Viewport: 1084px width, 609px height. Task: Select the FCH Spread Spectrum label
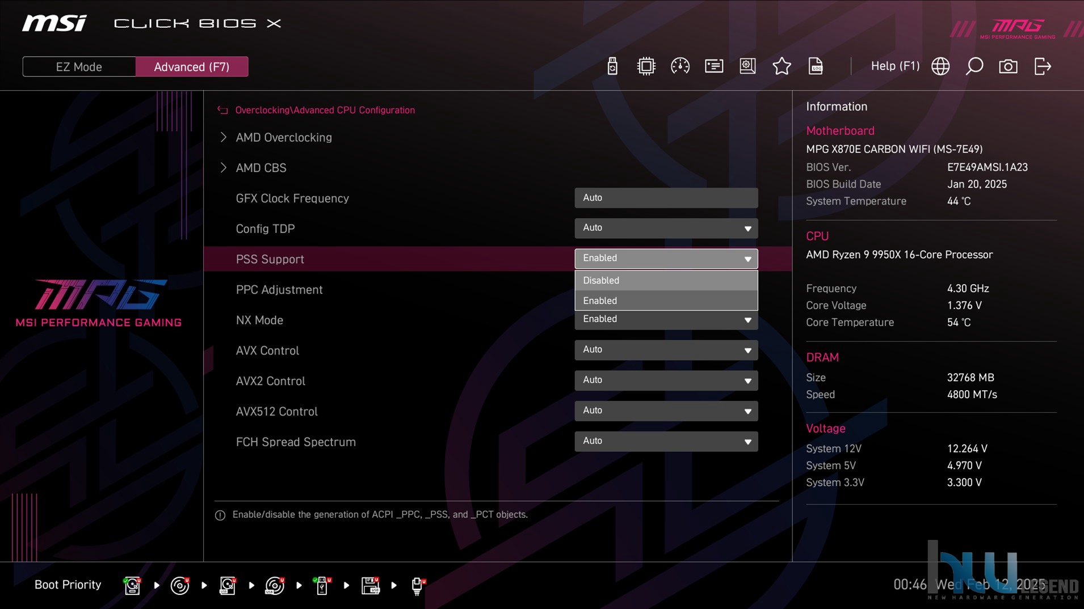[296, 442]
